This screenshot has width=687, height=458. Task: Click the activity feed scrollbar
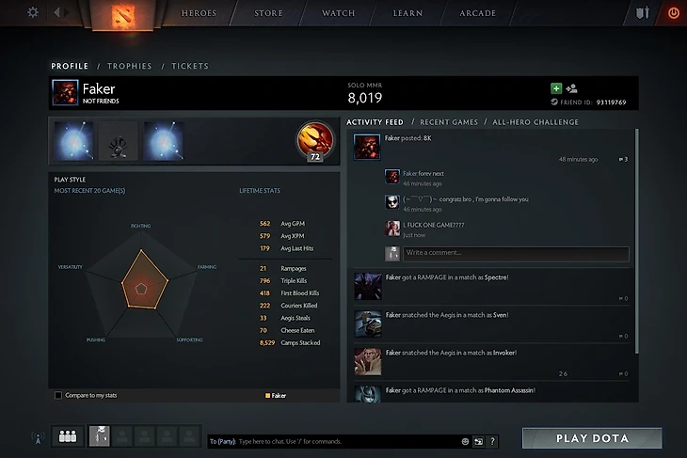(636, 241)
